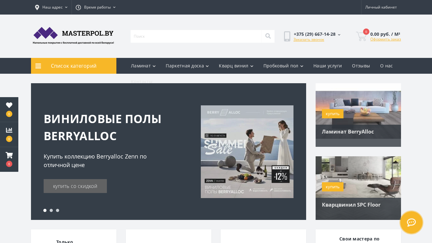Viewport: 432px width, 243px height.
Task: Click the +375 (29) 667-14-28 number
Action: tap(315, 34)
